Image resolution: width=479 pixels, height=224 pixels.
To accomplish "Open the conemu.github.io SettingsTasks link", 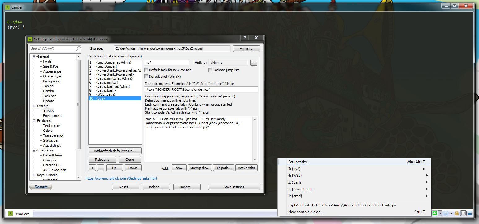I will (121, 178).
